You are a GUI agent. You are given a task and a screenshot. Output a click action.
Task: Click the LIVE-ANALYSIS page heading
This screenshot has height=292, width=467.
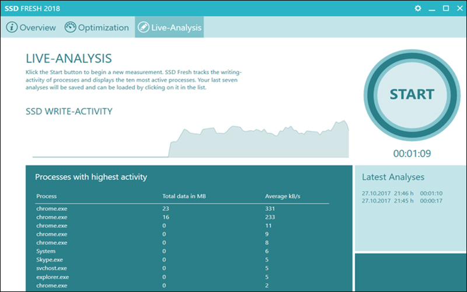pos(69,58)
